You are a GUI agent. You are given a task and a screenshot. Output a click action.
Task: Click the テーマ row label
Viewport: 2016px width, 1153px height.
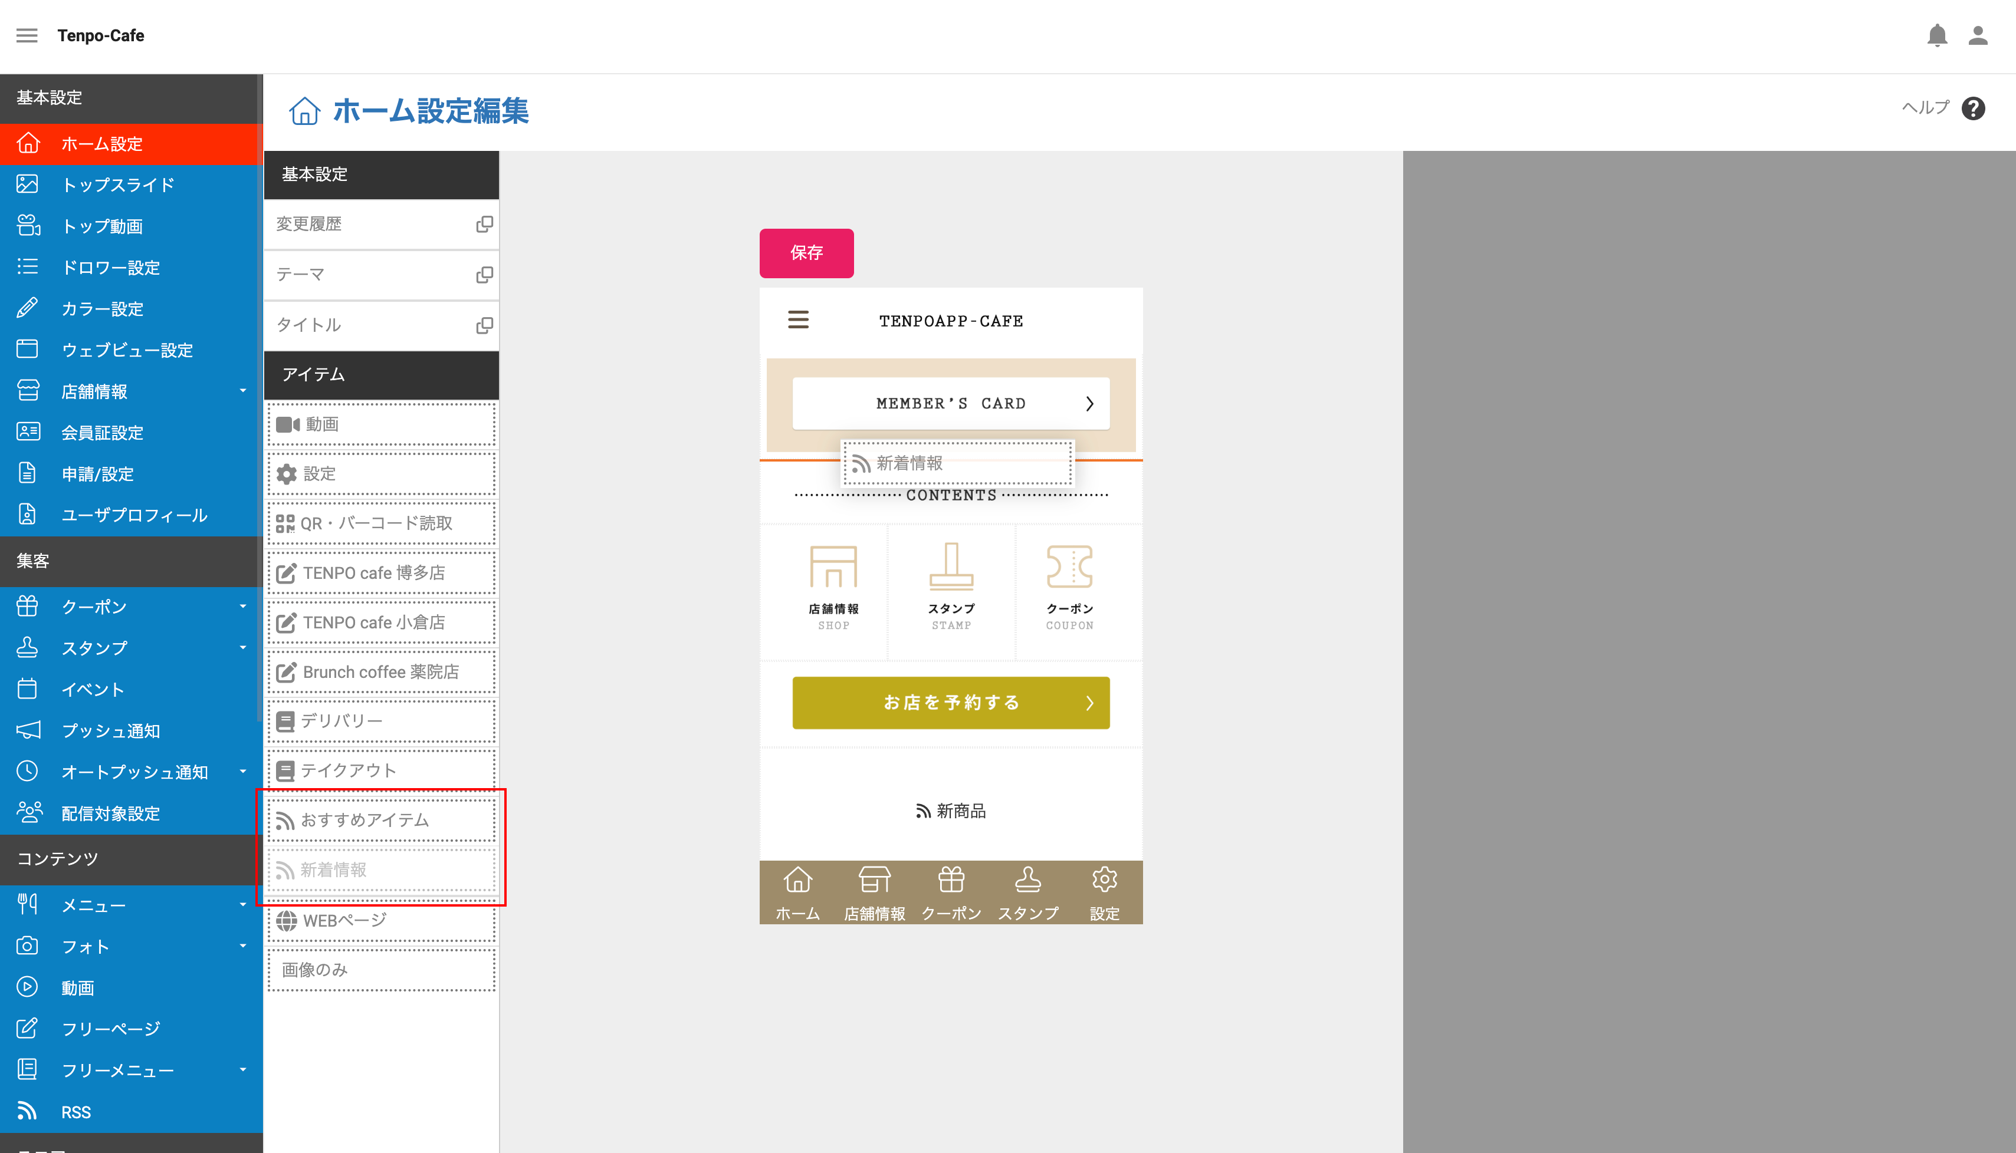pos(300,275)
